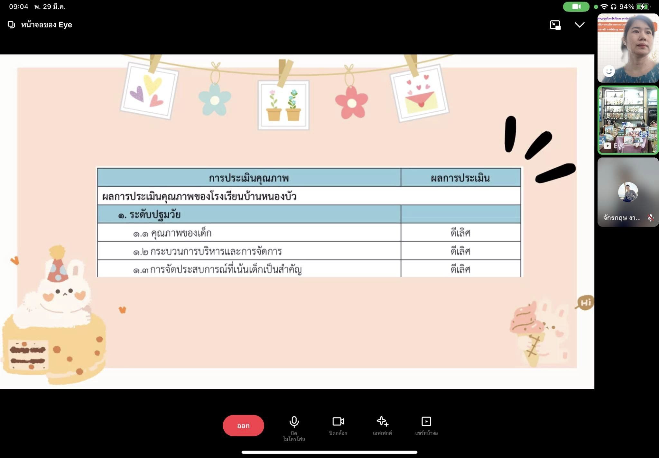
Task: Tap the smiley emoji icon on video tile
Action: 608,71
